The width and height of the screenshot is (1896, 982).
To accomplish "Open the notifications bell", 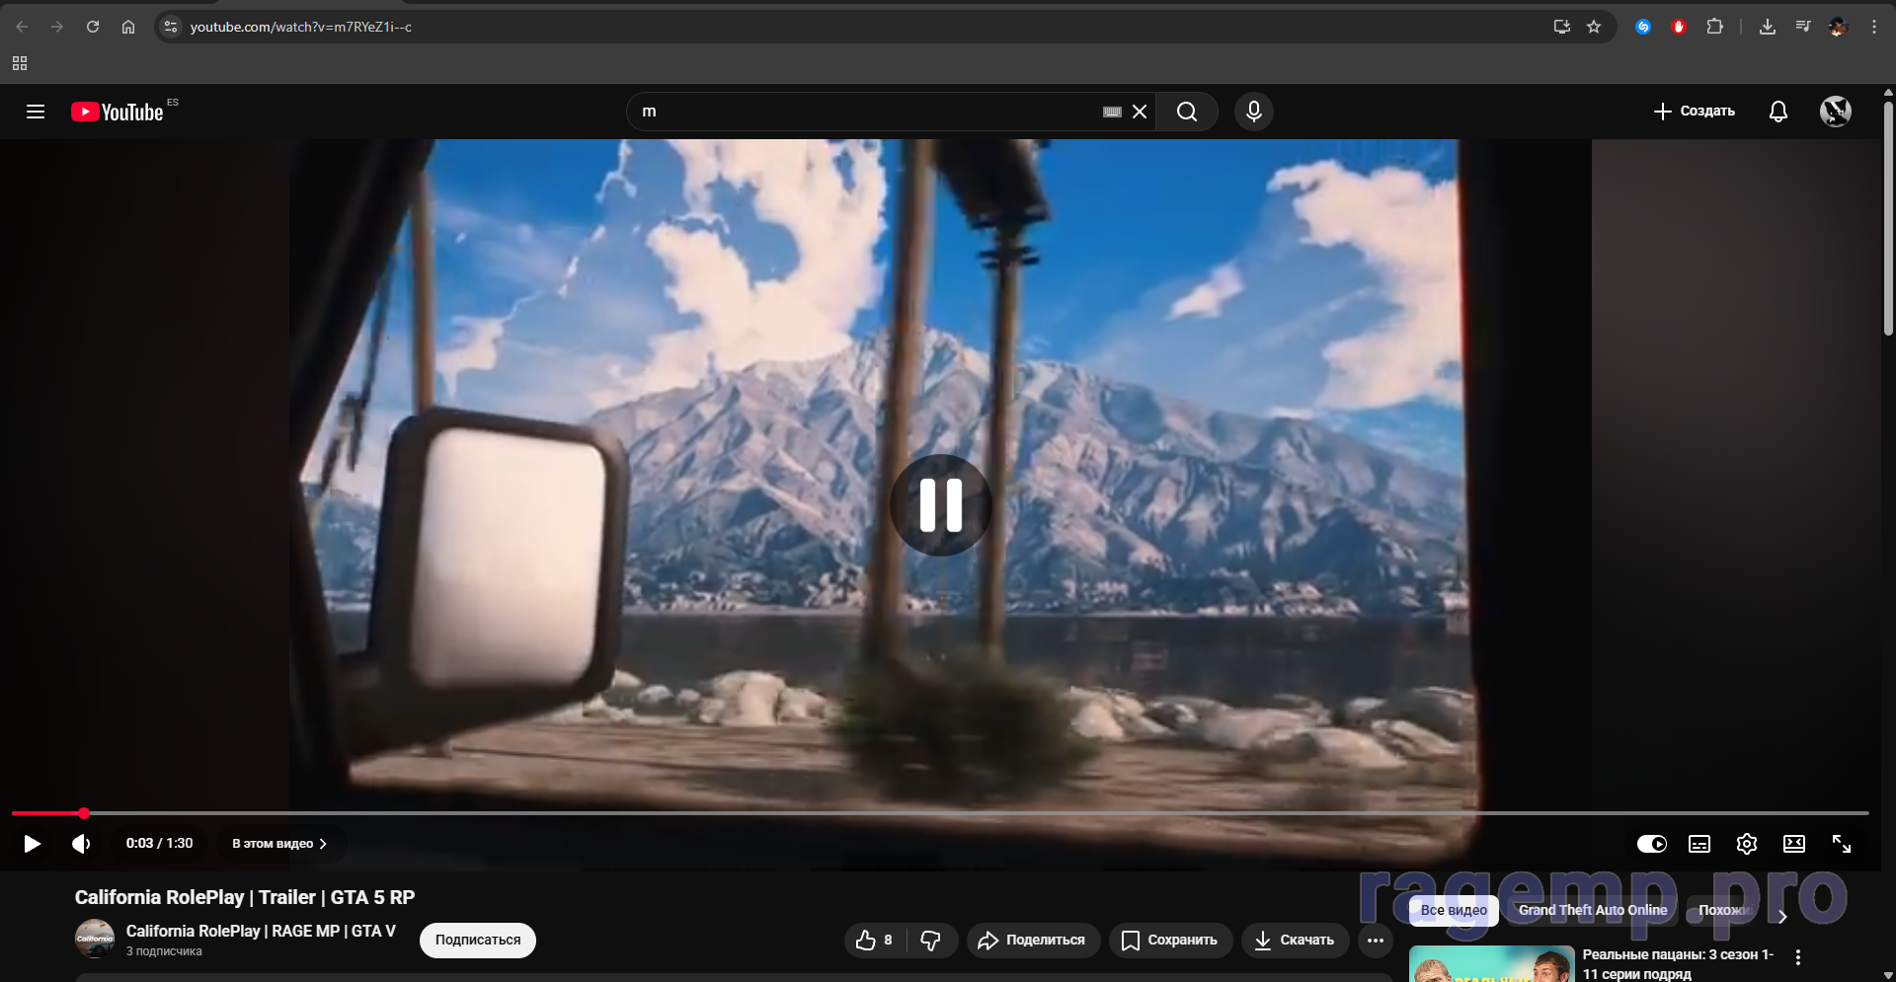I will 1777,112.
